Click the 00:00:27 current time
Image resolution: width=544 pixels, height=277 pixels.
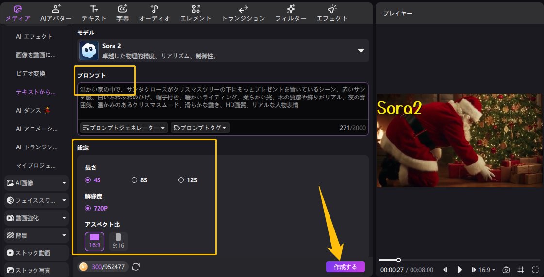click(x=391, y=270)
